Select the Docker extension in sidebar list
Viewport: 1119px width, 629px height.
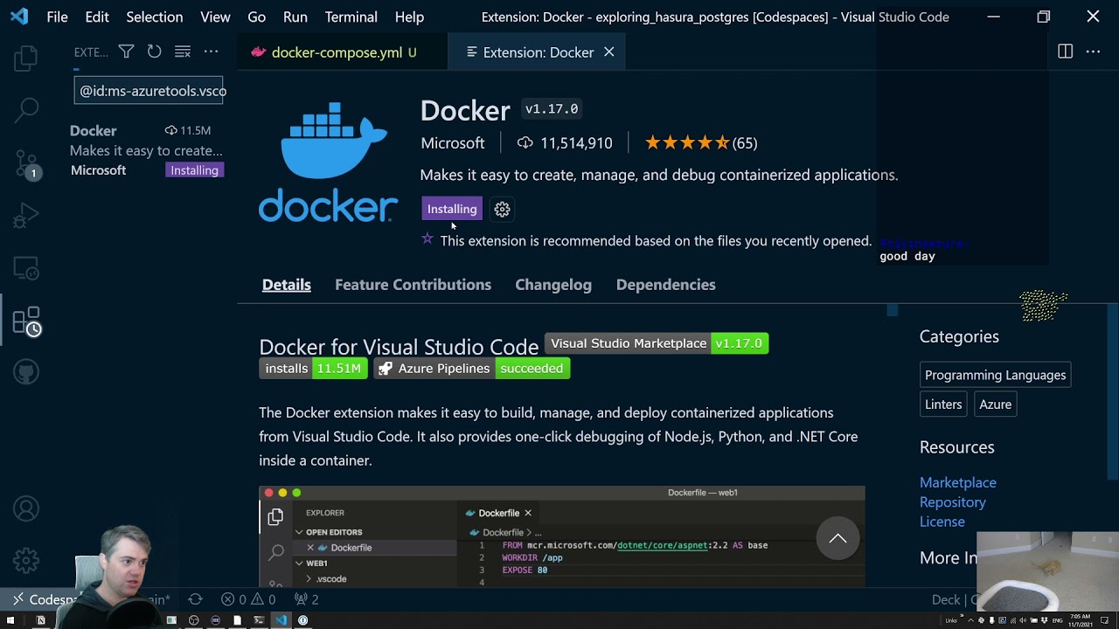click(147, 150)
